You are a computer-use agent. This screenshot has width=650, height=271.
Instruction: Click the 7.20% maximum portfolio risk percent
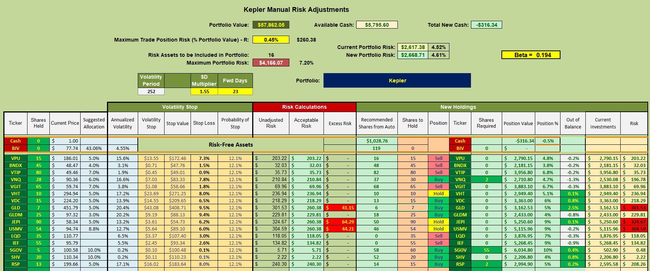306,63
